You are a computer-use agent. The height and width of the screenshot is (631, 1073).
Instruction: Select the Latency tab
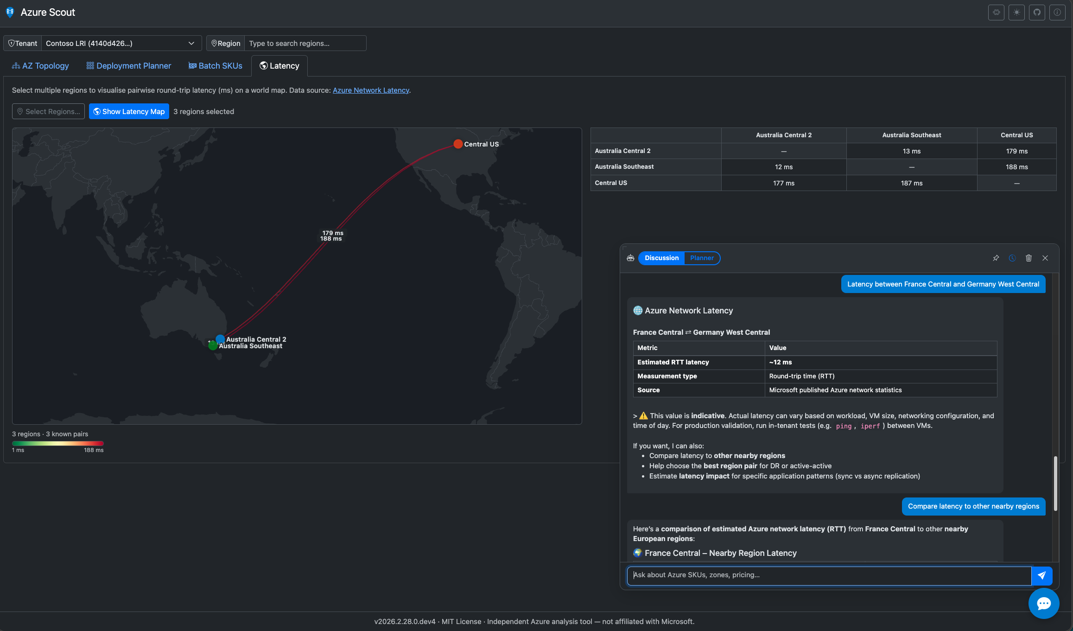pyautogui.click(x=279, y=66)
